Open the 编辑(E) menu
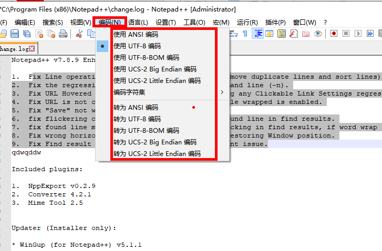This screenshot has width=382, height=251. click(25, 23)
